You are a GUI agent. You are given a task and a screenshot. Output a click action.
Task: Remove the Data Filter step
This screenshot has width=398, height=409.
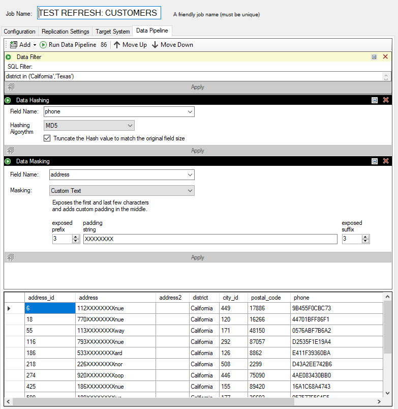point(385,57)
